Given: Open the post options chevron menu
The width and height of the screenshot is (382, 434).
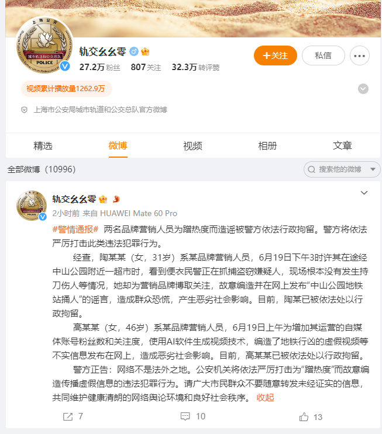Looking at the screenshot, I should point(364,193).
